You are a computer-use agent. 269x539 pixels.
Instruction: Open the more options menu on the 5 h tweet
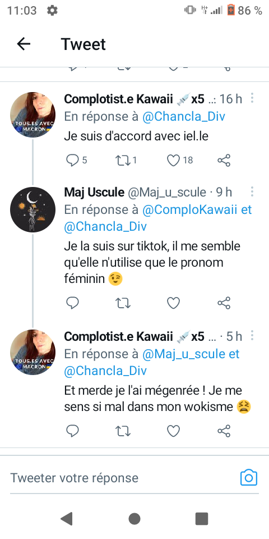click(252, 335)
